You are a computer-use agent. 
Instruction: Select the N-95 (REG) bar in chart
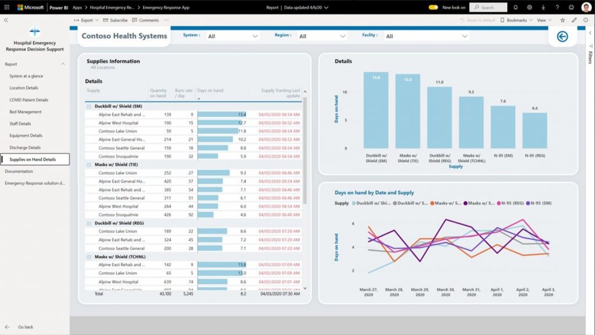535,130
